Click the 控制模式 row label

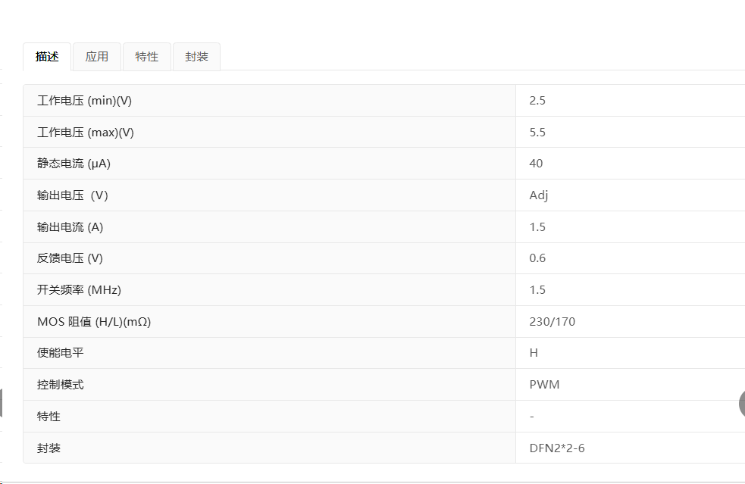[61, 385]
